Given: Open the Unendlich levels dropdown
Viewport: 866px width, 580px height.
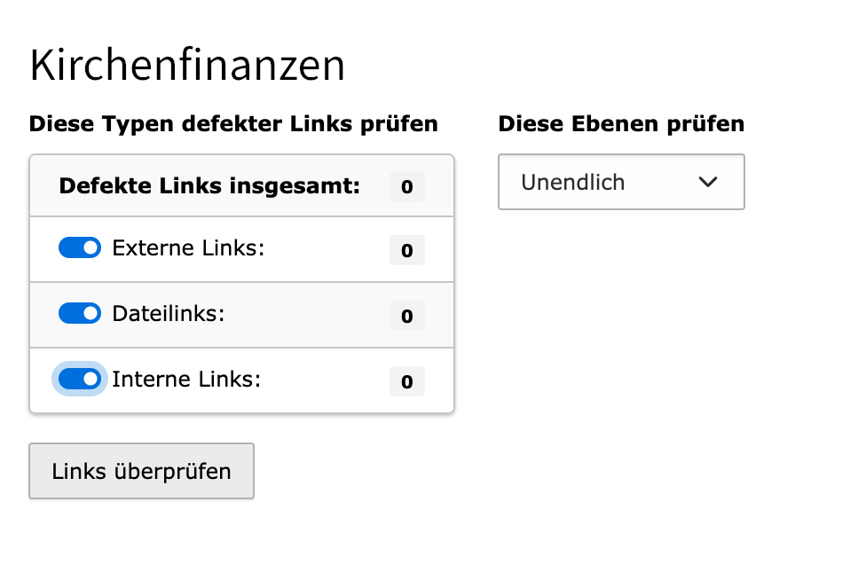Looking at the screenshot, I should coord(621,183).
